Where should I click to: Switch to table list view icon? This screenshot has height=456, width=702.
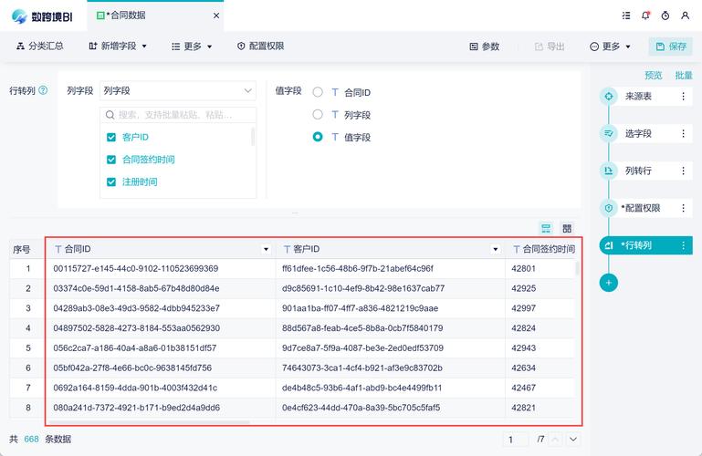pyautogui.click(x=546, y=228)
